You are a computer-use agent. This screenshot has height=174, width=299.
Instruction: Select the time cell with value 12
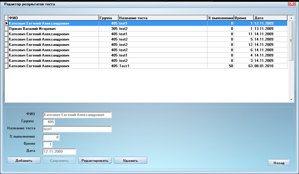(x=244, y=45)
